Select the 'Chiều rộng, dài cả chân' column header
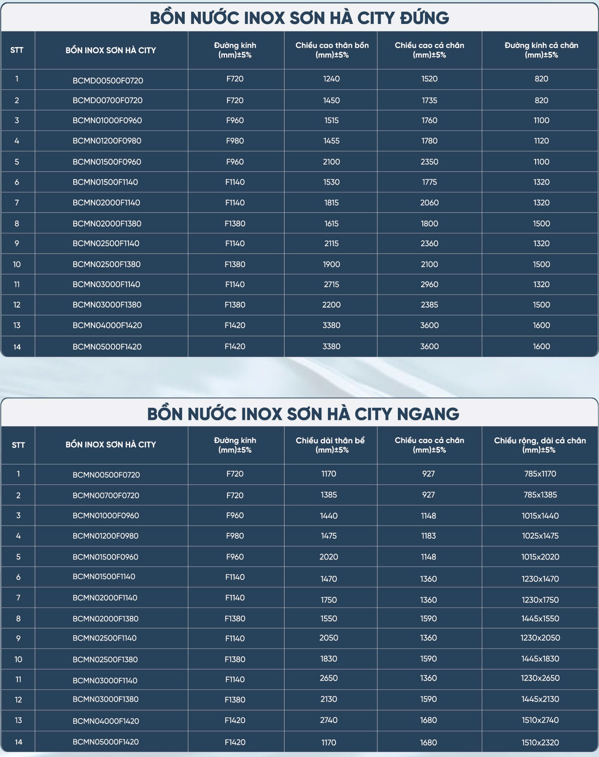Image resolution: width=599 pixels, height=757 pixels. [540, 445]
